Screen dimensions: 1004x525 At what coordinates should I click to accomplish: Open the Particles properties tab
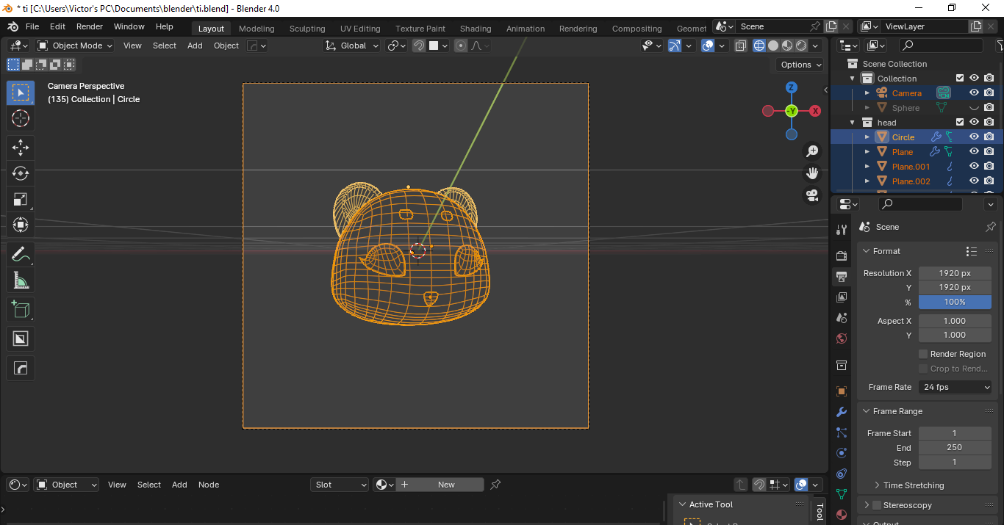842,432
